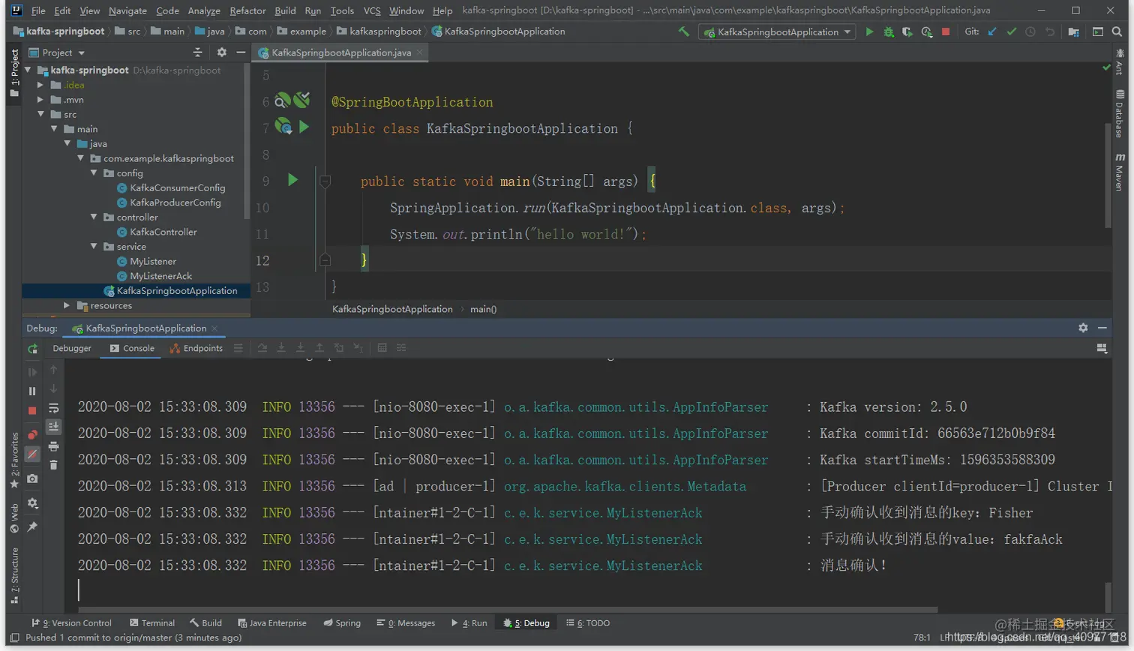Toggle scroll to end of console

coord(53,427)
